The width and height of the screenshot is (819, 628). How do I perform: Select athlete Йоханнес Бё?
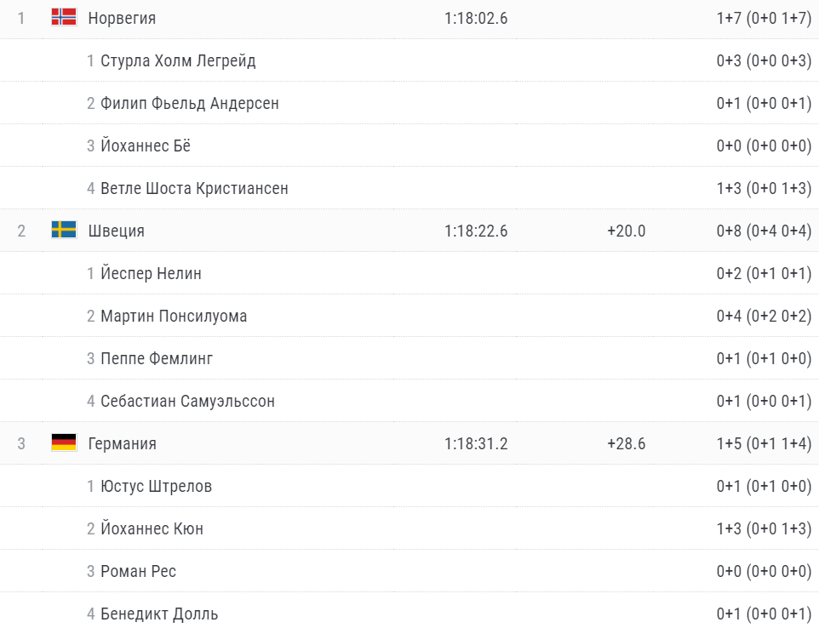[x=146, y=146]
